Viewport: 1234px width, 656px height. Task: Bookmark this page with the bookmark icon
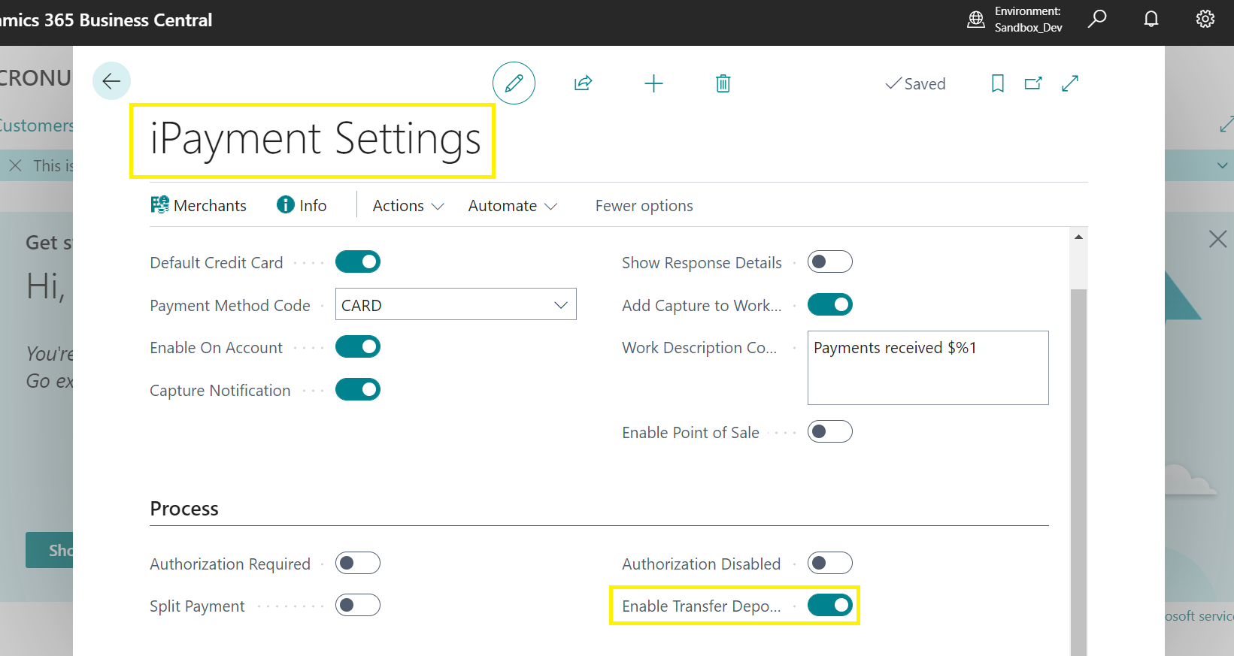tap(997, 83)
